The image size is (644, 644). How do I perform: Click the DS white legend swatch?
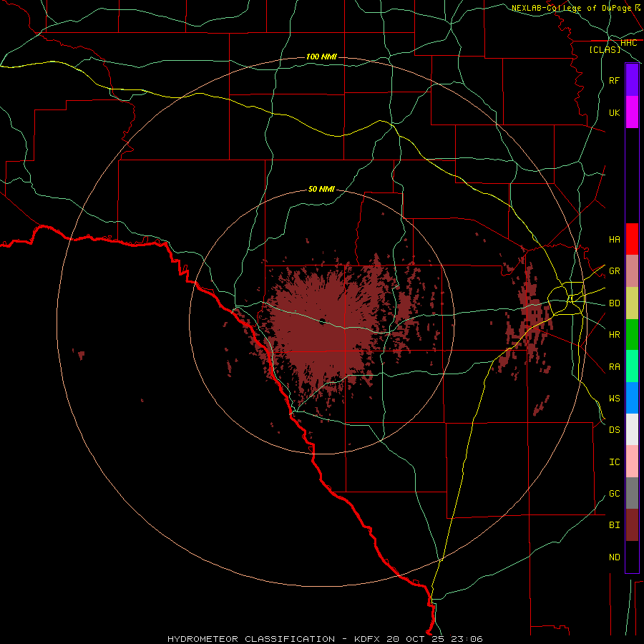pyautogui.click(x=632, y=429)
